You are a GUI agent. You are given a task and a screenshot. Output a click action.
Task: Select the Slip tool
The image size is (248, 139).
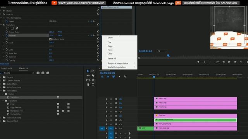[x=88, y=80]
